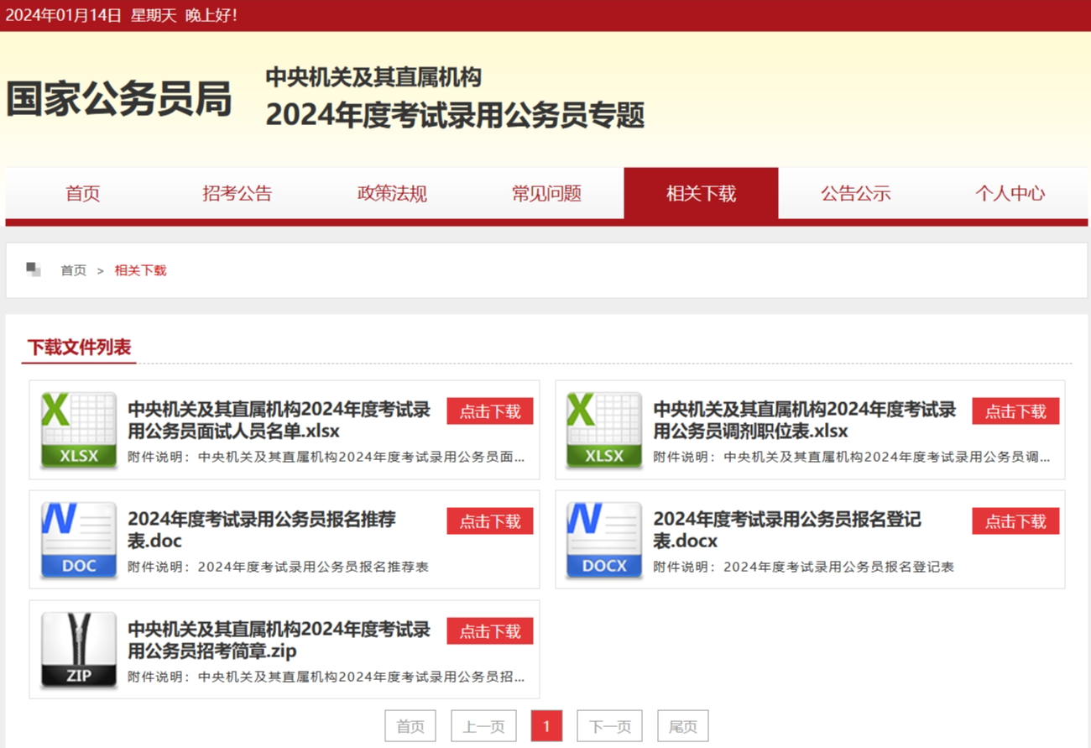Image resolution: width=1091 pixels, height=748 pixels.
Task: Go to 上一页 in pagination
Action: point(483,726)
